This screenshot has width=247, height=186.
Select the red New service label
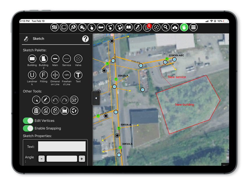177,77
